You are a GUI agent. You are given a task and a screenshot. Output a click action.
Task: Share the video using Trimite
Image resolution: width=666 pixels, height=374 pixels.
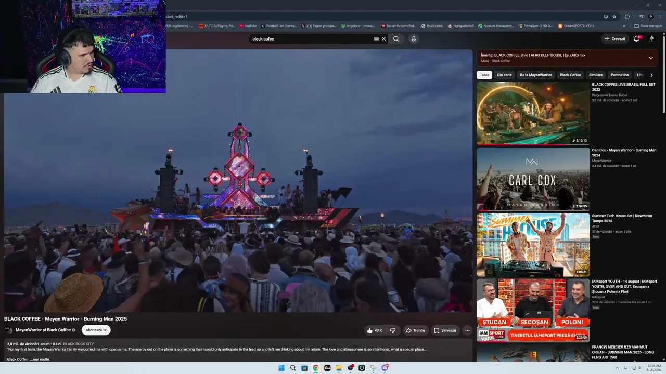pyautogui.click(x=415, y=330)
